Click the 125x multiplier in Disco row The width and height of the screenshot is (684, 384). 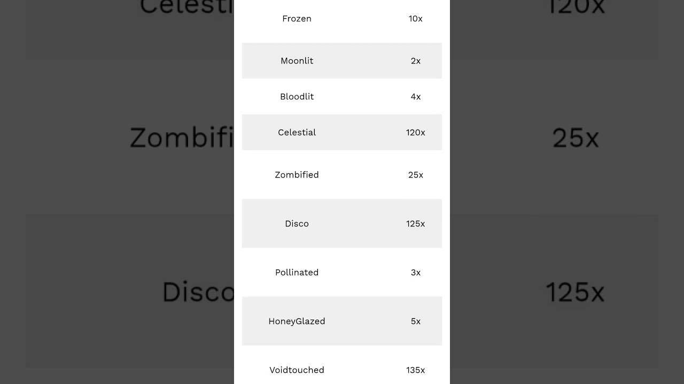[415, 223]
